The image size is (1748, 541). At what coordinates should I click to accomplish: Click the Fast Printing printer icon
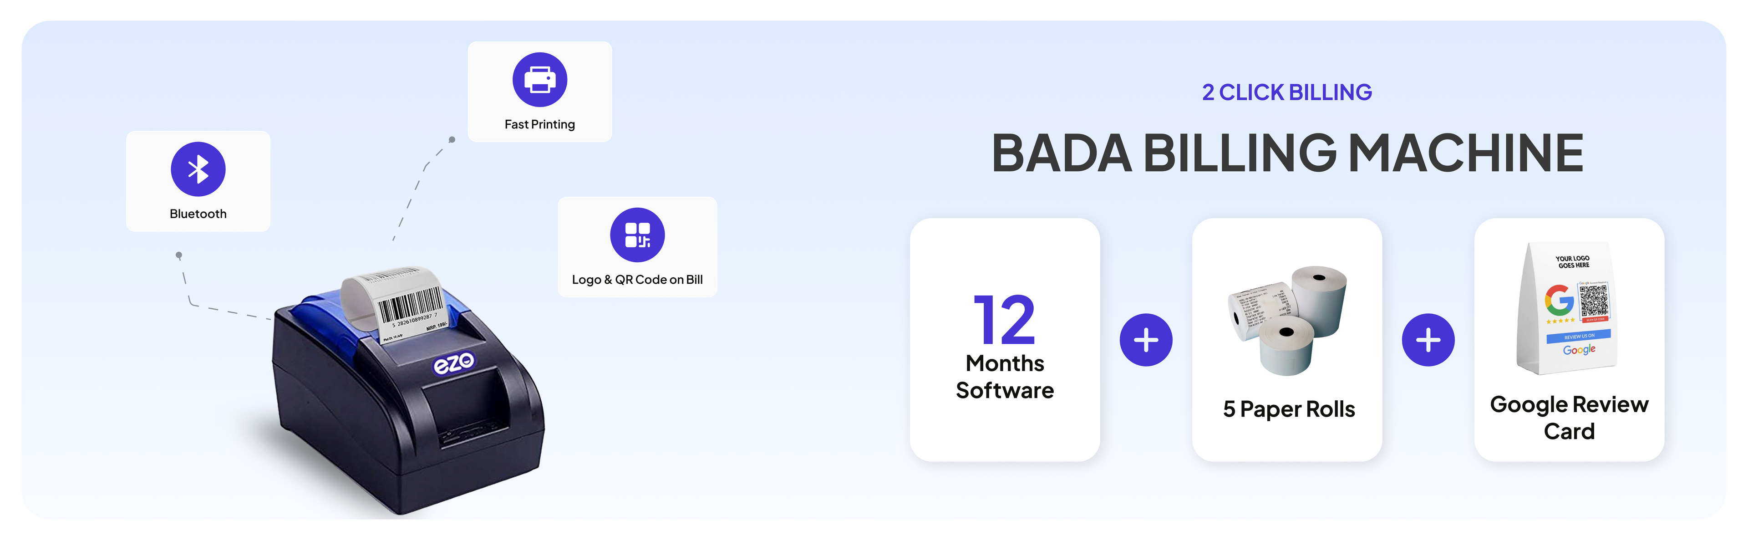(539, 79)
